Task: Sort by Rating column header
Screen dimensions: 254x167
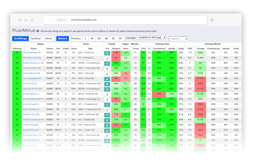Action: tap(17, 49)
